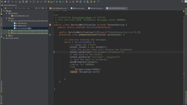
Task: Collapse the manifests folder
Action: 6,13
